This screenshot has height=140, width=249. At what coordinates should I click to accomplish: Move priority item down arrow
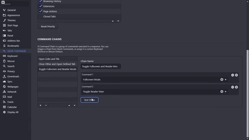pos(118,21)
